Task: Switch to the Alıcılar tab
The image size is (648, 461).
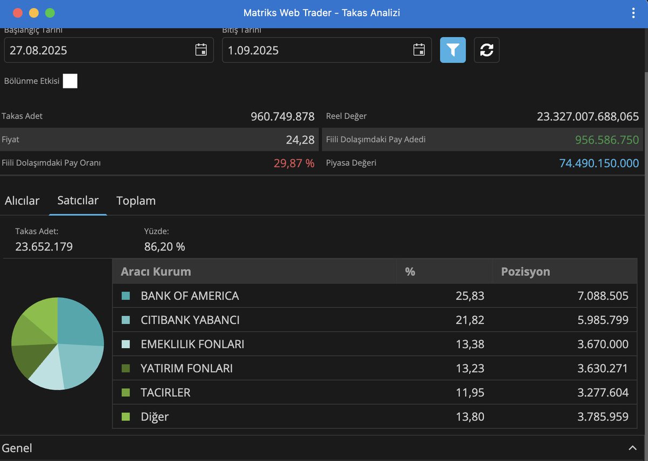Action: point(22,201)
